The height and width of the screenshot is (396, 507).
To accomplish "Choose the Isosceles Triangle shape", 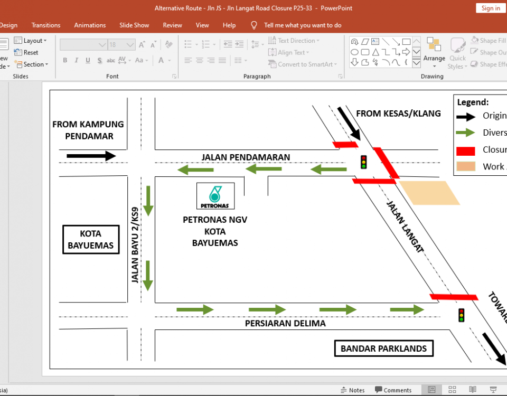I will tap(375, 52).
